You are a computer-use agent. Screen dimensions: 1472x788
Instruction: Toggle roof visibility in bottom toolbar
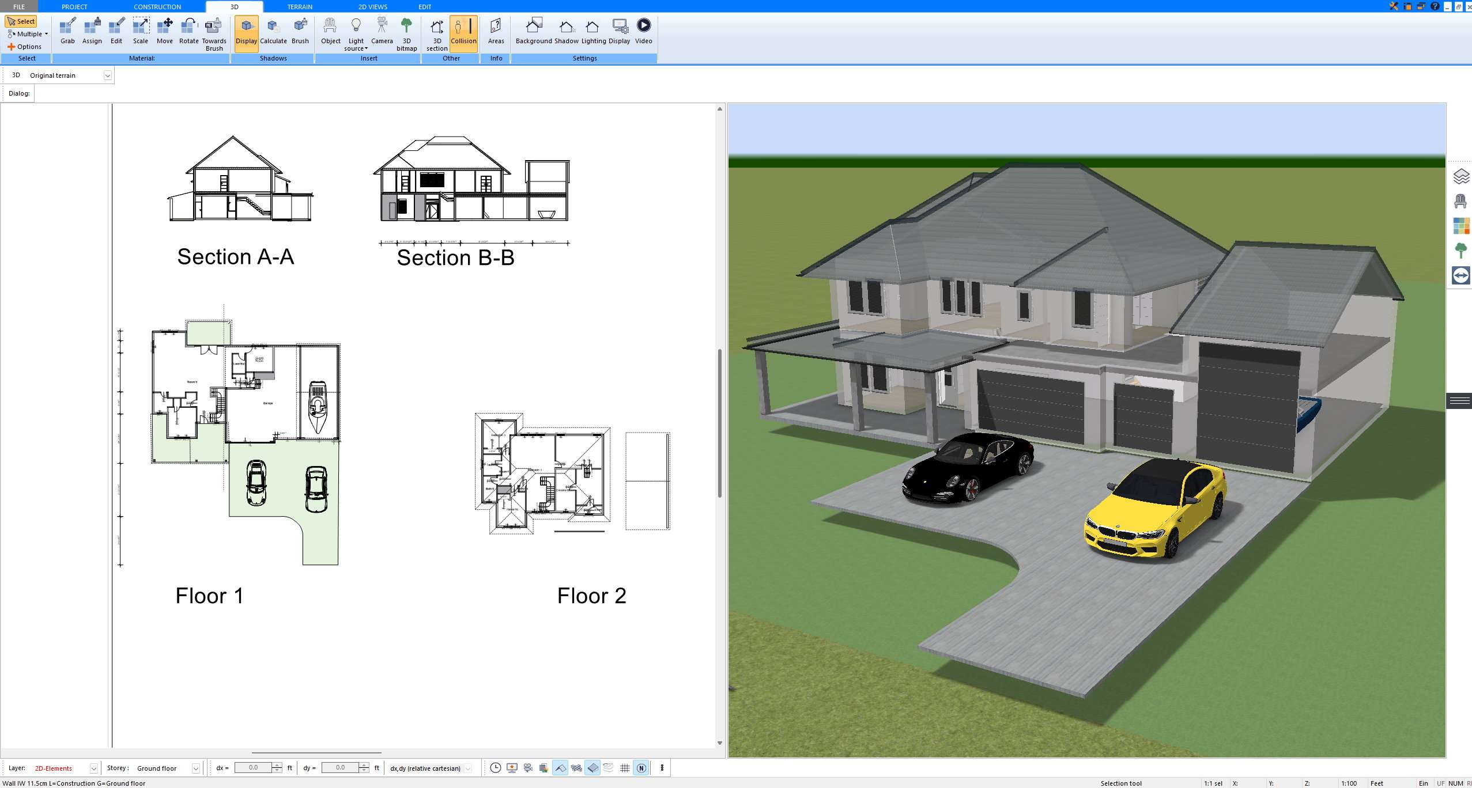click(560, 768)
